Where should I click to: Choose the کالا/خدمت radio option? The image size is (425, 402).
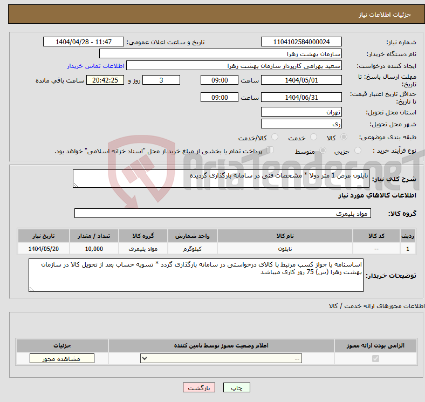click(275, 138)
